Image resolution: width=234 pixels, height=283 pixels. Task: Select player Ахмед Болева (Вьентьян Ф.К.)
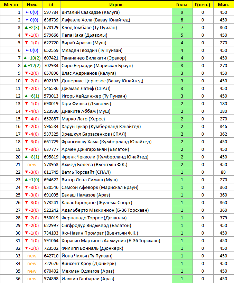(x=94, y=165)
